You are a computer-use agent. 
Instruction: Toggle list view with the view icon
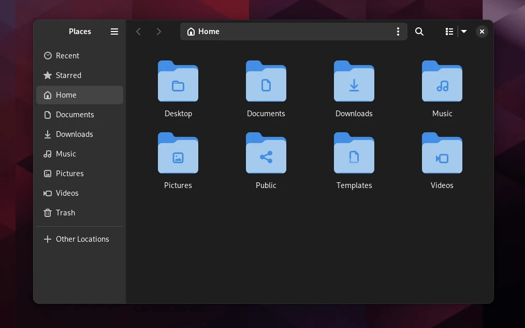449,32
